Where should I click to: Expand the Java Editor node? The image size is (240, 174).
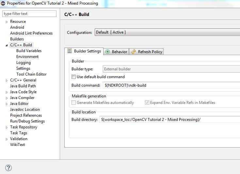(x=7, y=104)
